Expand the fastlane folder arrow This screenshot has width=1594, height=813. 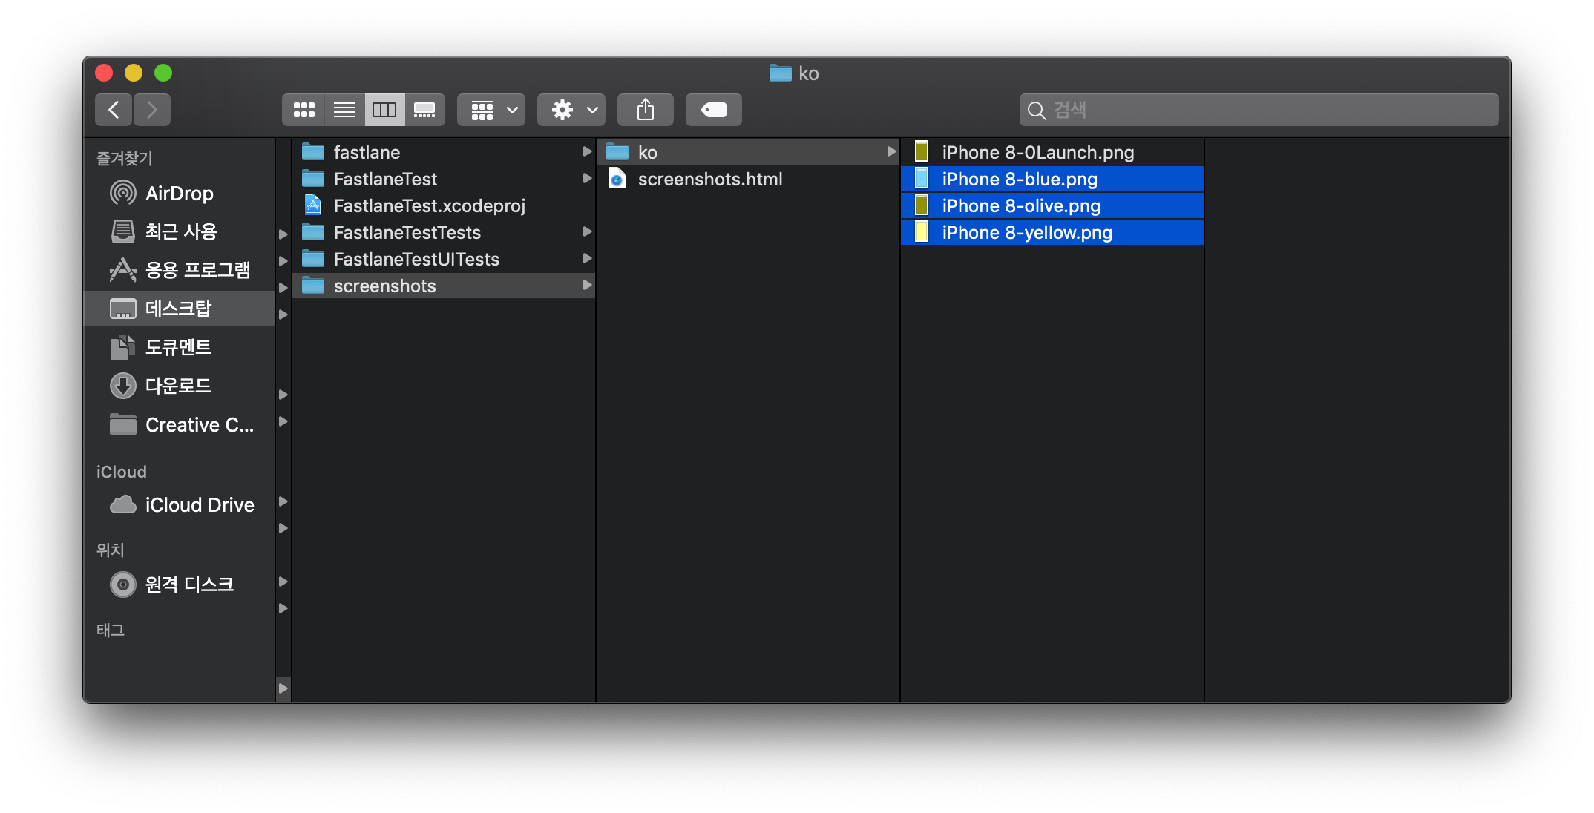point(587,152)
